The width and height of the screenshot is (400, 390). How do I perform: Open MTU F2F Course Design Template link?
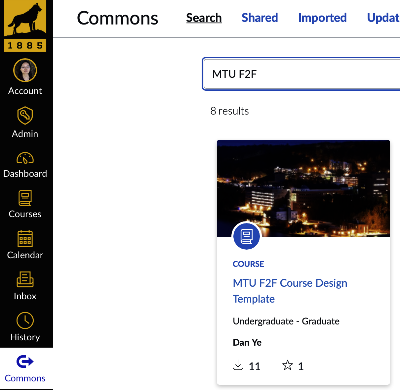290,291
